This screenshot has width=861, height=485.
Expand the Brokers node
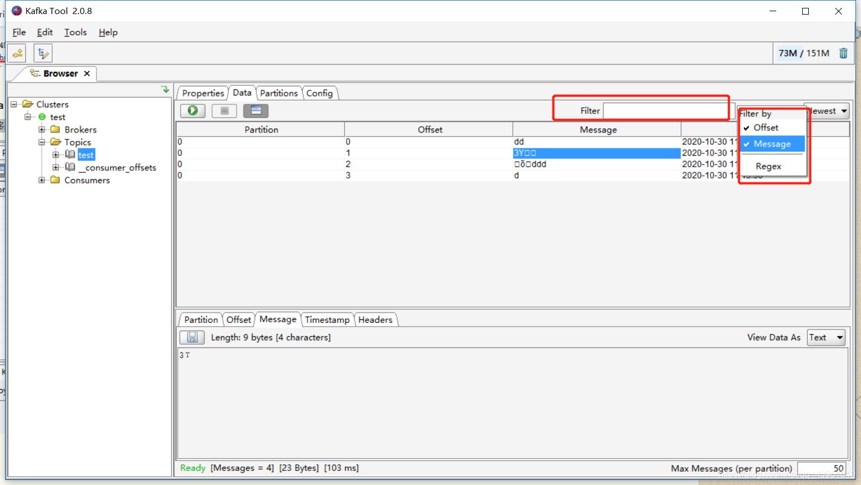click(x=42, y=130)
